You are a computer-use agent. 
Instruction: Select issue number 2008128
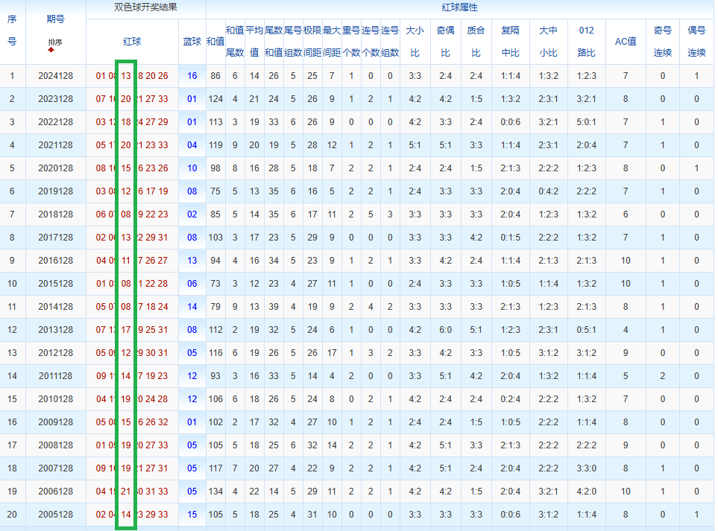tap(55, 445)
